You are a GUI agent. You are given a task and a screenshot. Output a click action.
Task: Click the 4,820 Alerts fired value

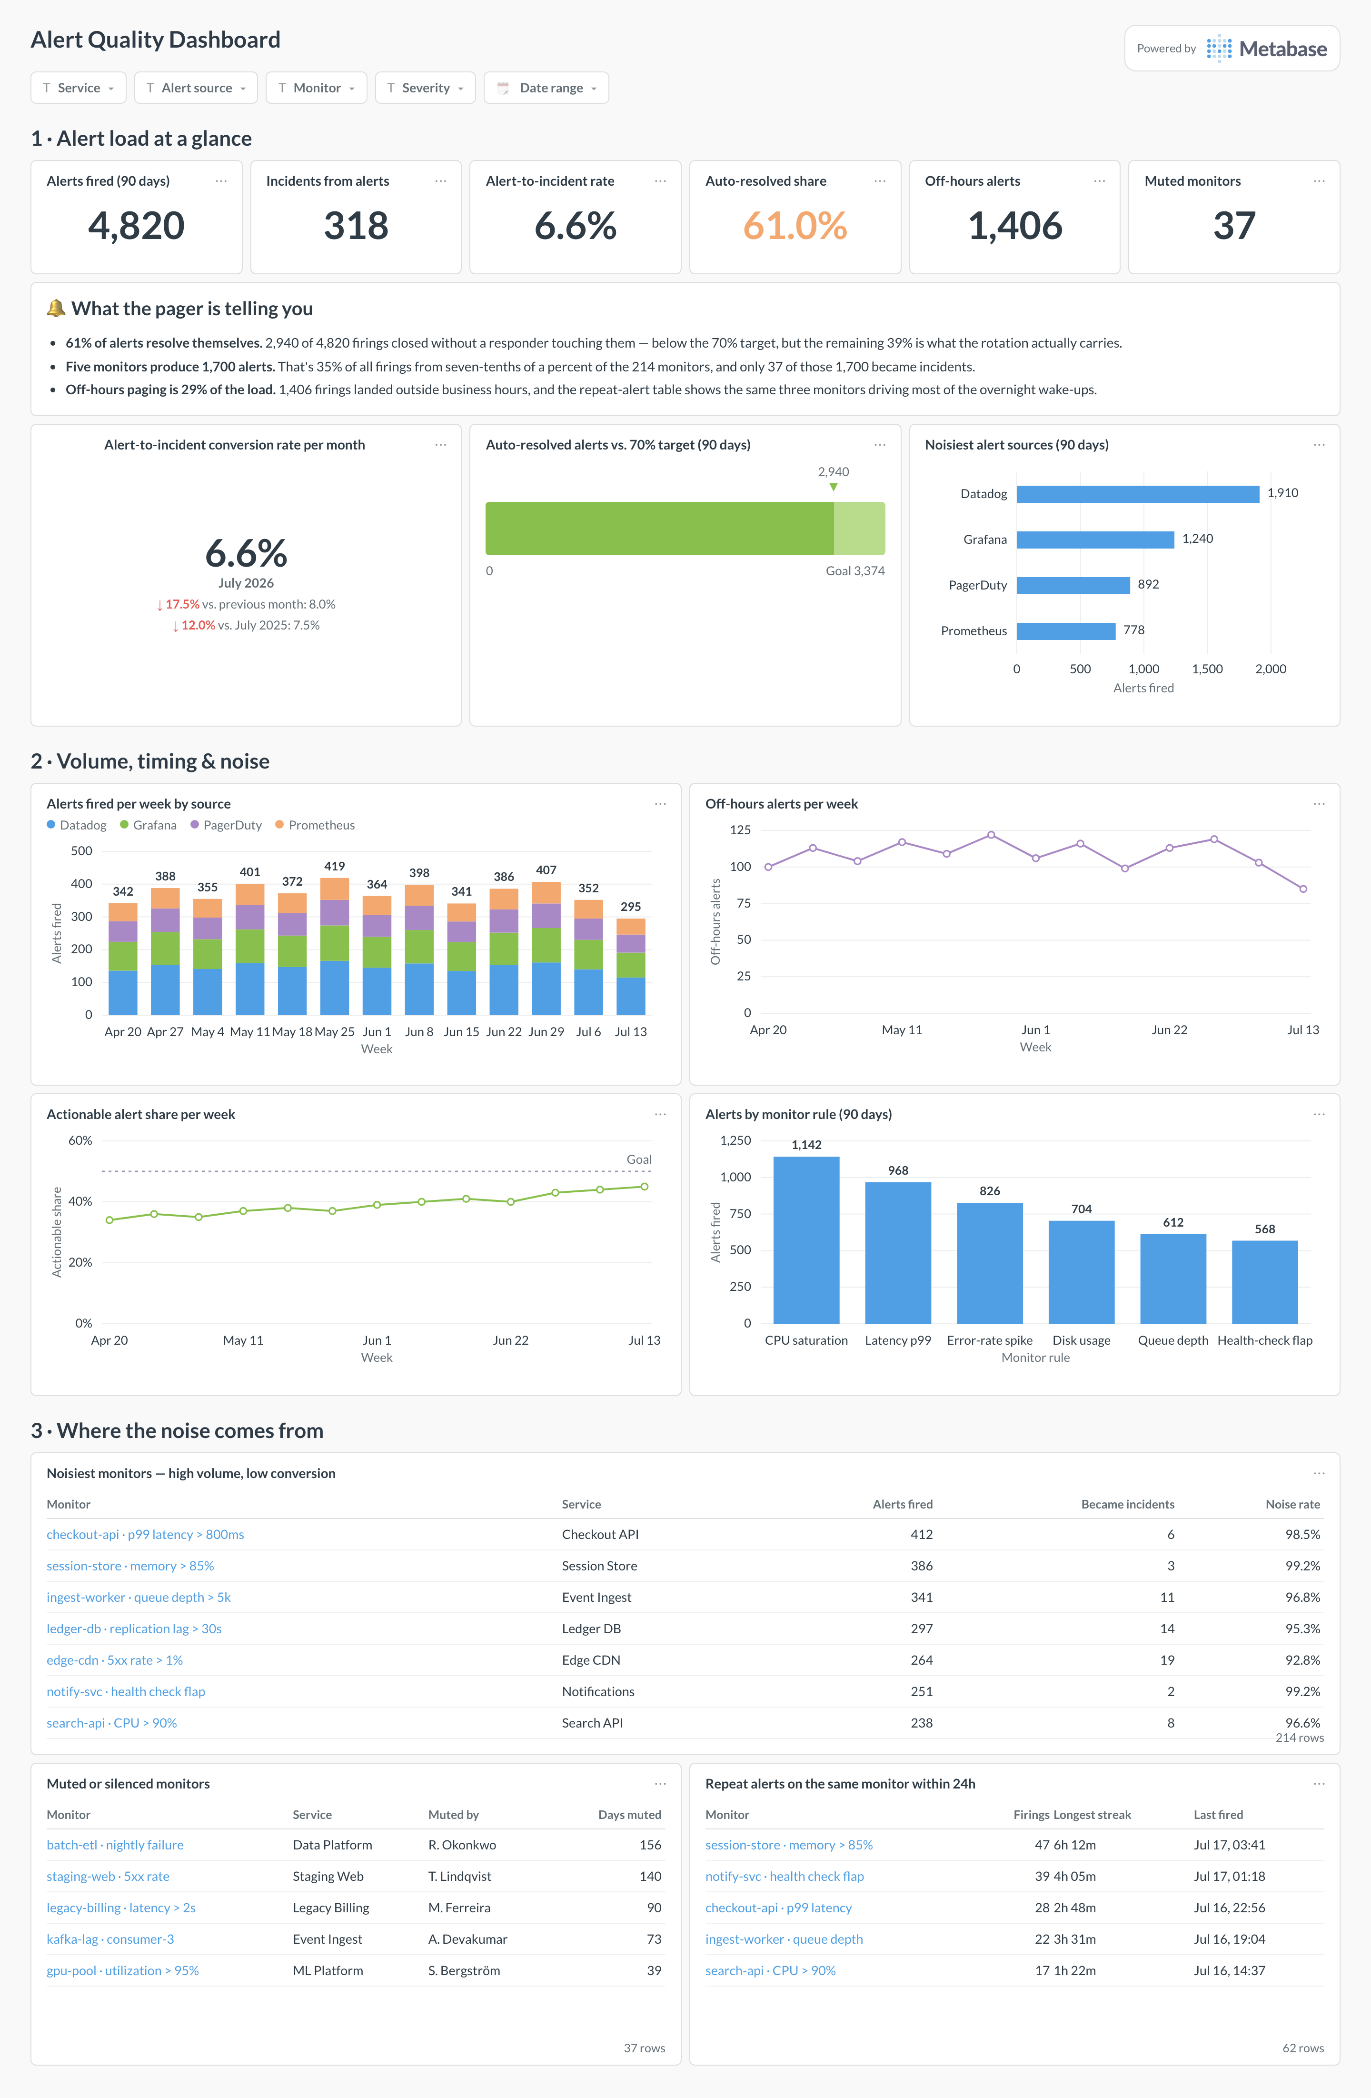click(x=137, y=227)
